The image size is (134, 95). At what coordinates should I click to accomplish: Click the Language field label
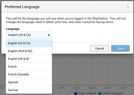click(13, 29)
